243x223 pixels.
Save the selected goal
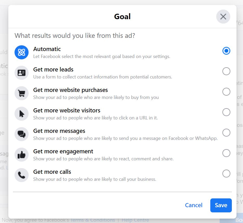(x=221, y=205)
